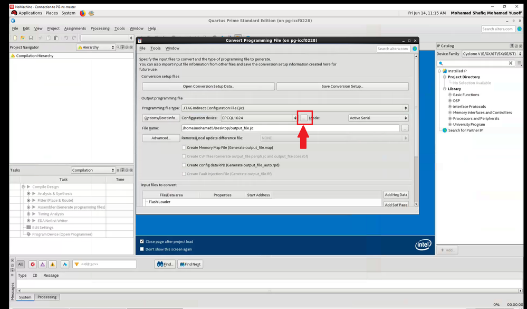Image resolution: width=527 pixels, height=309 pixels.
Task: Open the Programming file type dropdown
Action: tap(295, 108)
